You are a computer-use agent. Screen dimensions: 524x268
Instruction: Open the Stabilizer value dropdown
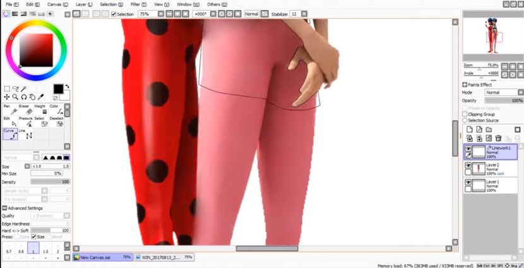pyautogui.click(x=304, y=14)
